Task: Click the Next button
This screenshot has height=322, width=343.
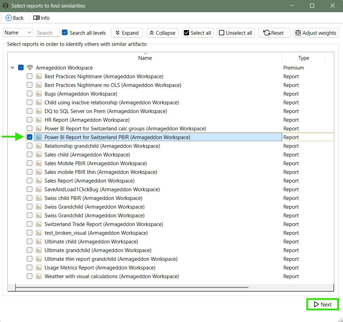Action: [x=323, y=304]
